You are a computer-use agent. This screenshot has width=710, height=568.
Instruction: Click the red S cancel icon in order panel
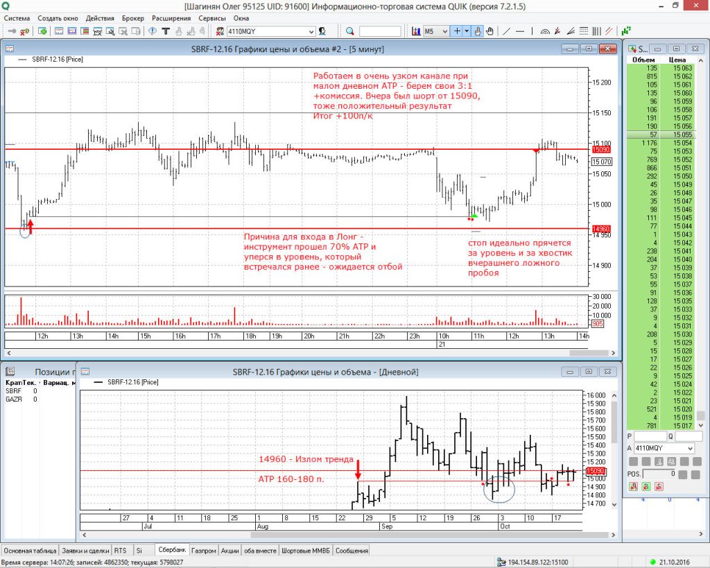659,486
